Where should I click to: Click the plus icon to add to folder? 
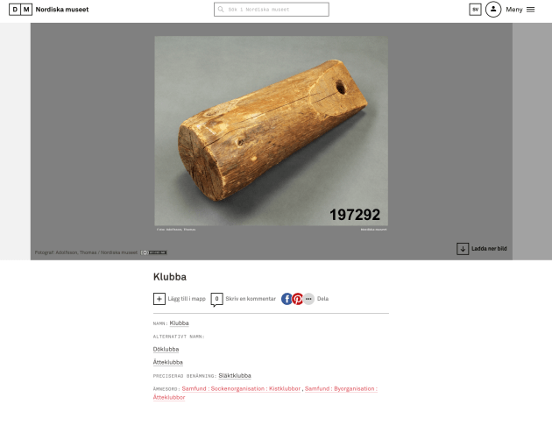click(159, 299)
